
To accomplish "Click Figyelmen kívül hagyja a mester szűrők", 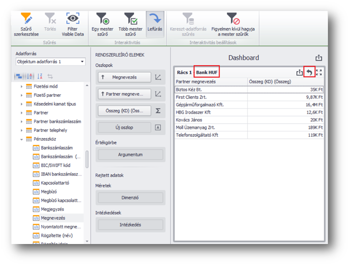I will tap(233, 25).
